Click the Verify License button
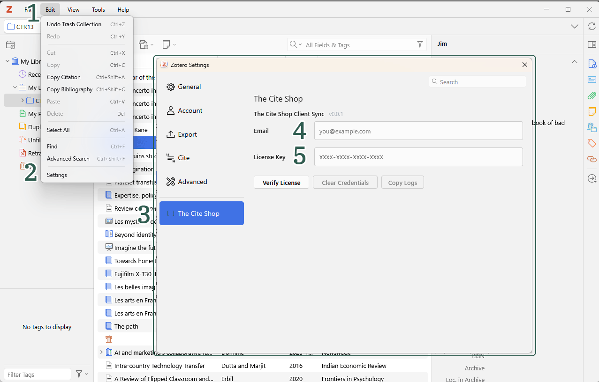The width and height of the screenshot is (599, 382). (x=281, y=183)
